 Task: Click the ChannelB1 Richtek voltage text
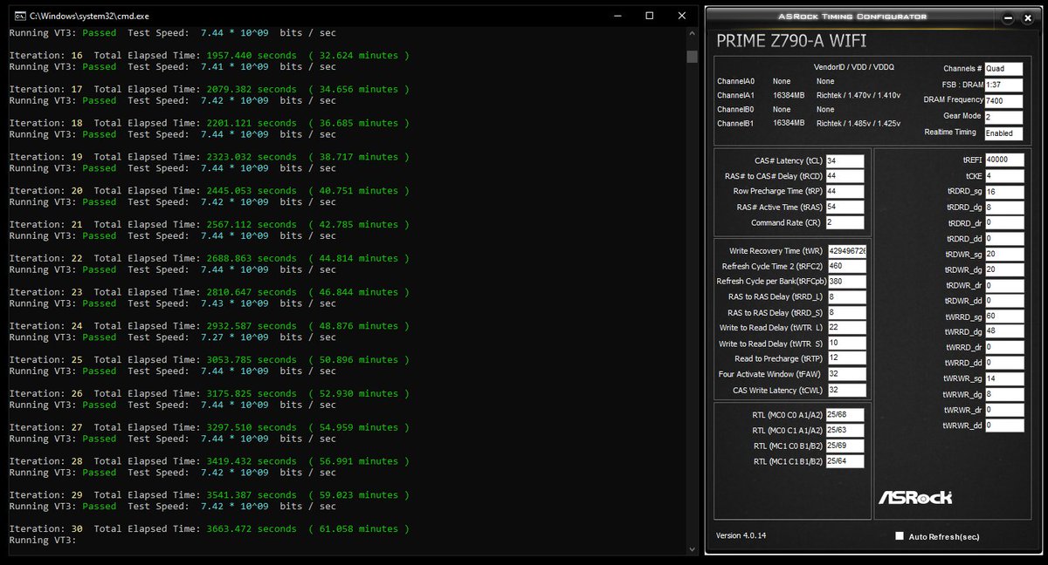[858, 124]
